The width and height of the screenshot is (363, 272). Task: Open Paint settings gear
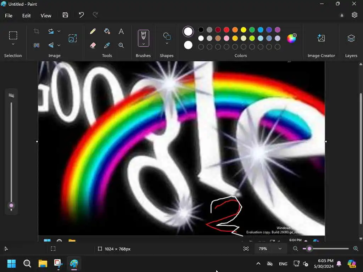(354, 15)
